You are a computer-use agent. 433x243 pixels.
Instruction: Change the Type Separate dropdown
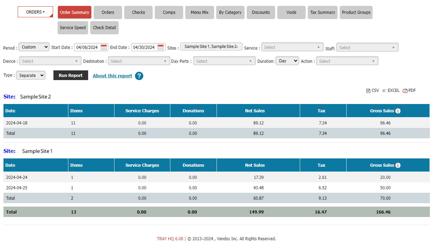pyautogui.click(x=31, y=75)
